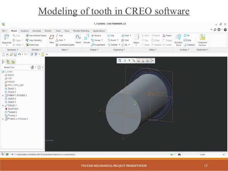Switch to the Folder Browser navigator icon
The height and width of the screenshot is (171, 228).
pos(8,62)
